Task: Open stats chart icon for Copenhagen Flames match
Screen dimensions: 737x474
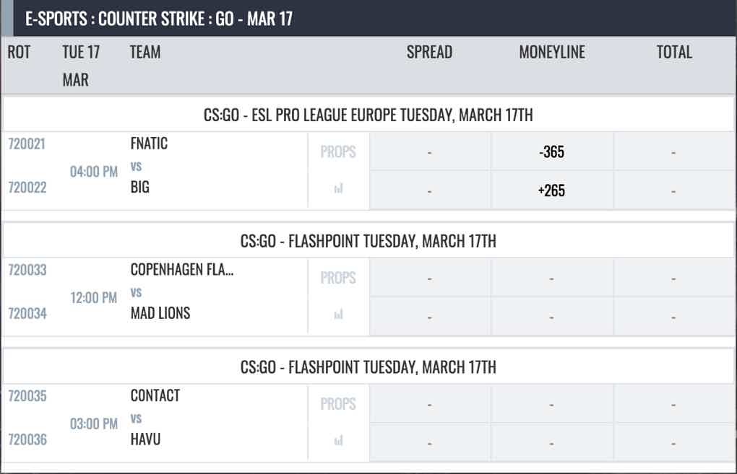Action: [x=338, y=315]
